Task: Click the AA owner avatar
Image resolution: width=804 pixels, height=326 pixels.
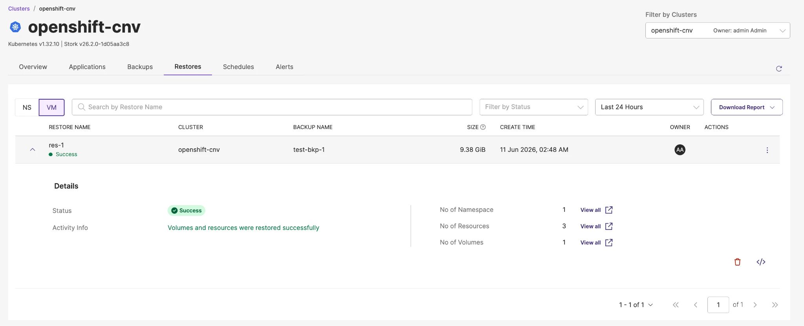Action: (x=680, y=150)
